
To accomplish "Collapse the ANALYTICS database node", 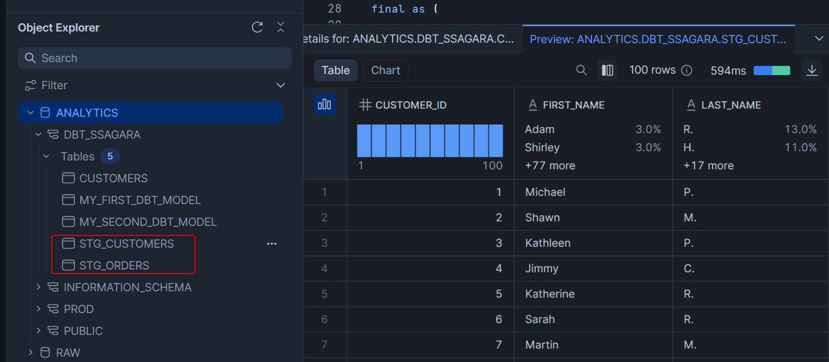I will (31, 113).
